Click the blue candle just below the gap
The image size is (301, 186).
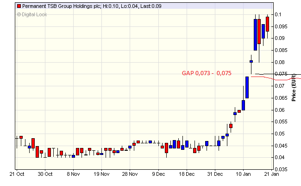coord(247,87)
